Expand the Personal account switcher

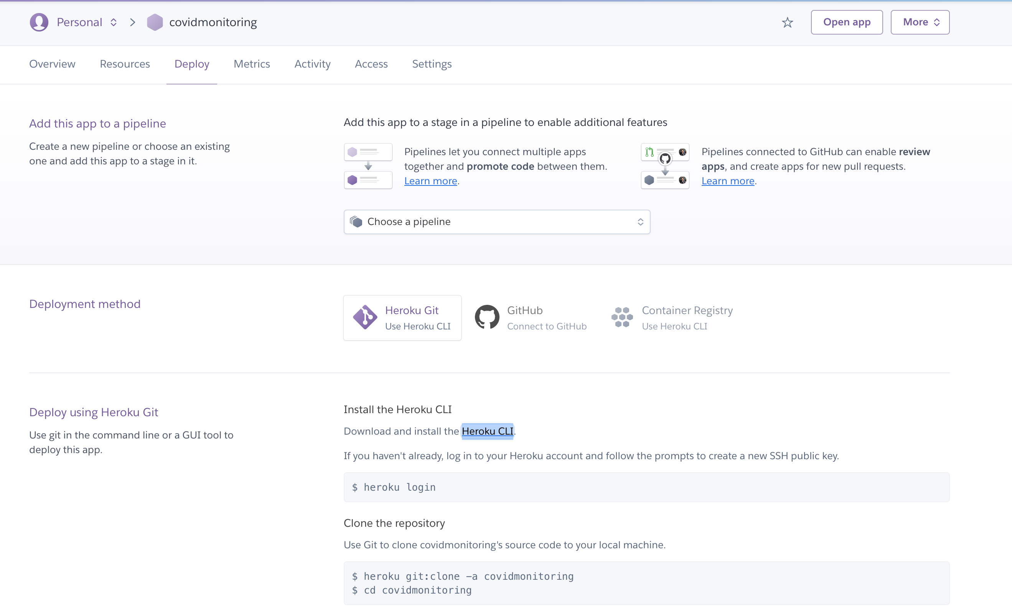(114, 22)
